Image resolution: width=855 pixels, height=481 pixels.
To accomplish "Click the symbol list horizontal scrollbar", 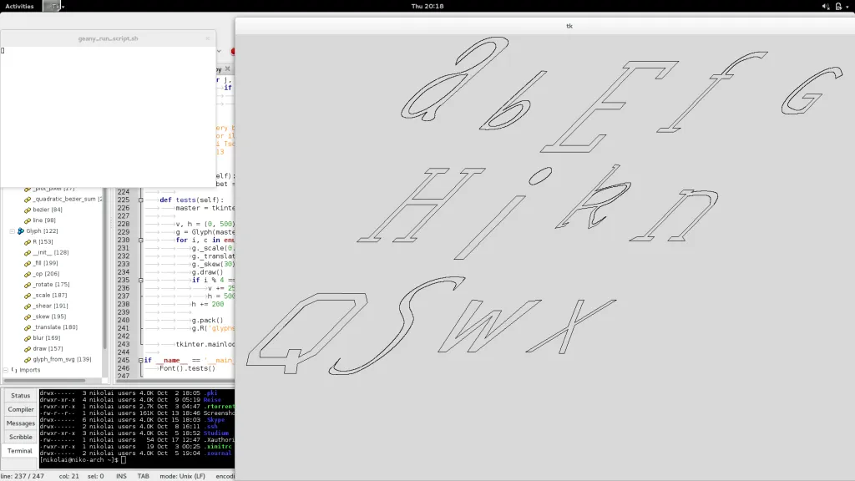I will [x=45, y=381].
